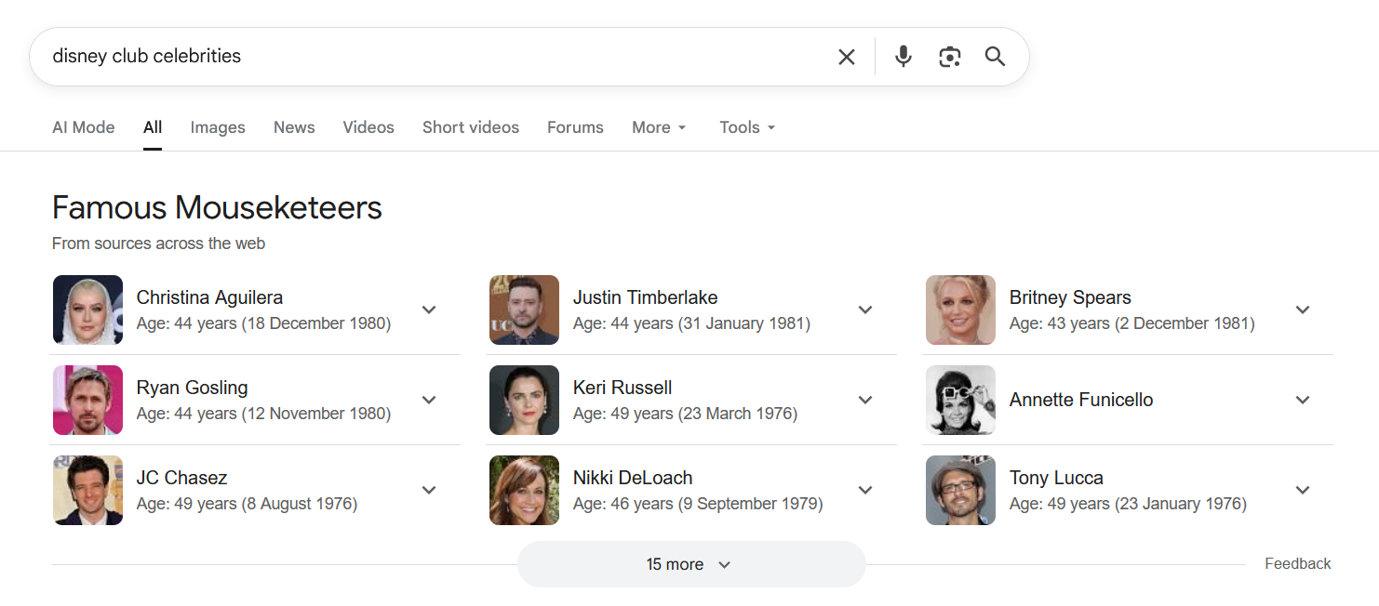Expand Justin Timberlake's details chevron
Viewport: 1379px width, 606px height.
[865, 310]
